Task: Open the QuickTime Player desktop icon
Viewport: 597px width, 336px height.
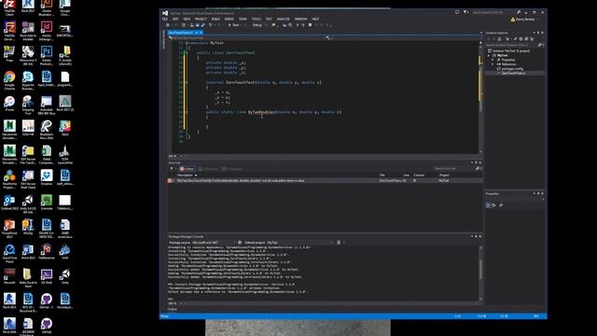Action: coord(9,253)
